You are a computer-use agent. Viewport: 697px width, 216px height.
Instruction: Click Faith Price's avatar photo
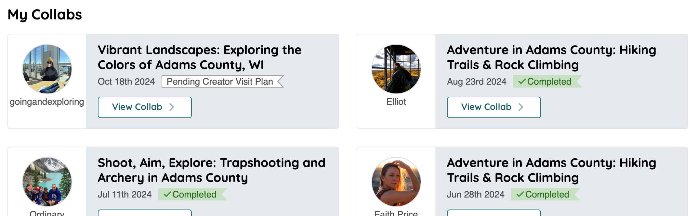click(396, 182)
